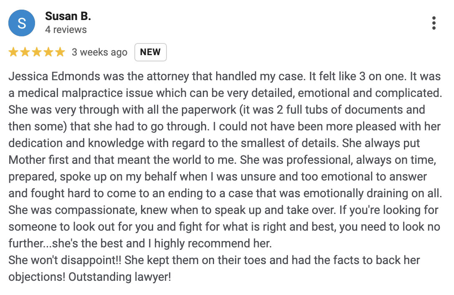Click the second gold rating star
Image resolution: width=454 pixels, height=295 pixels.
25,52
